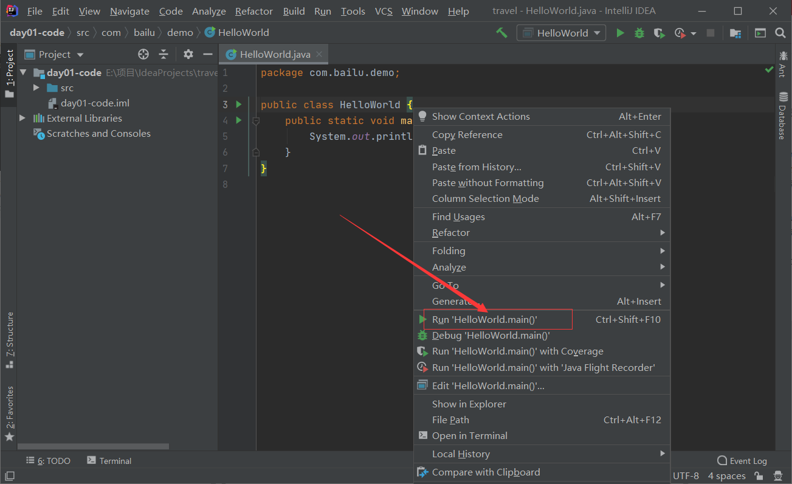Choose Compare with Clipboard
The height and width of the screenshot is (484, 792).
pyautogui.click(x=542, y=472)
